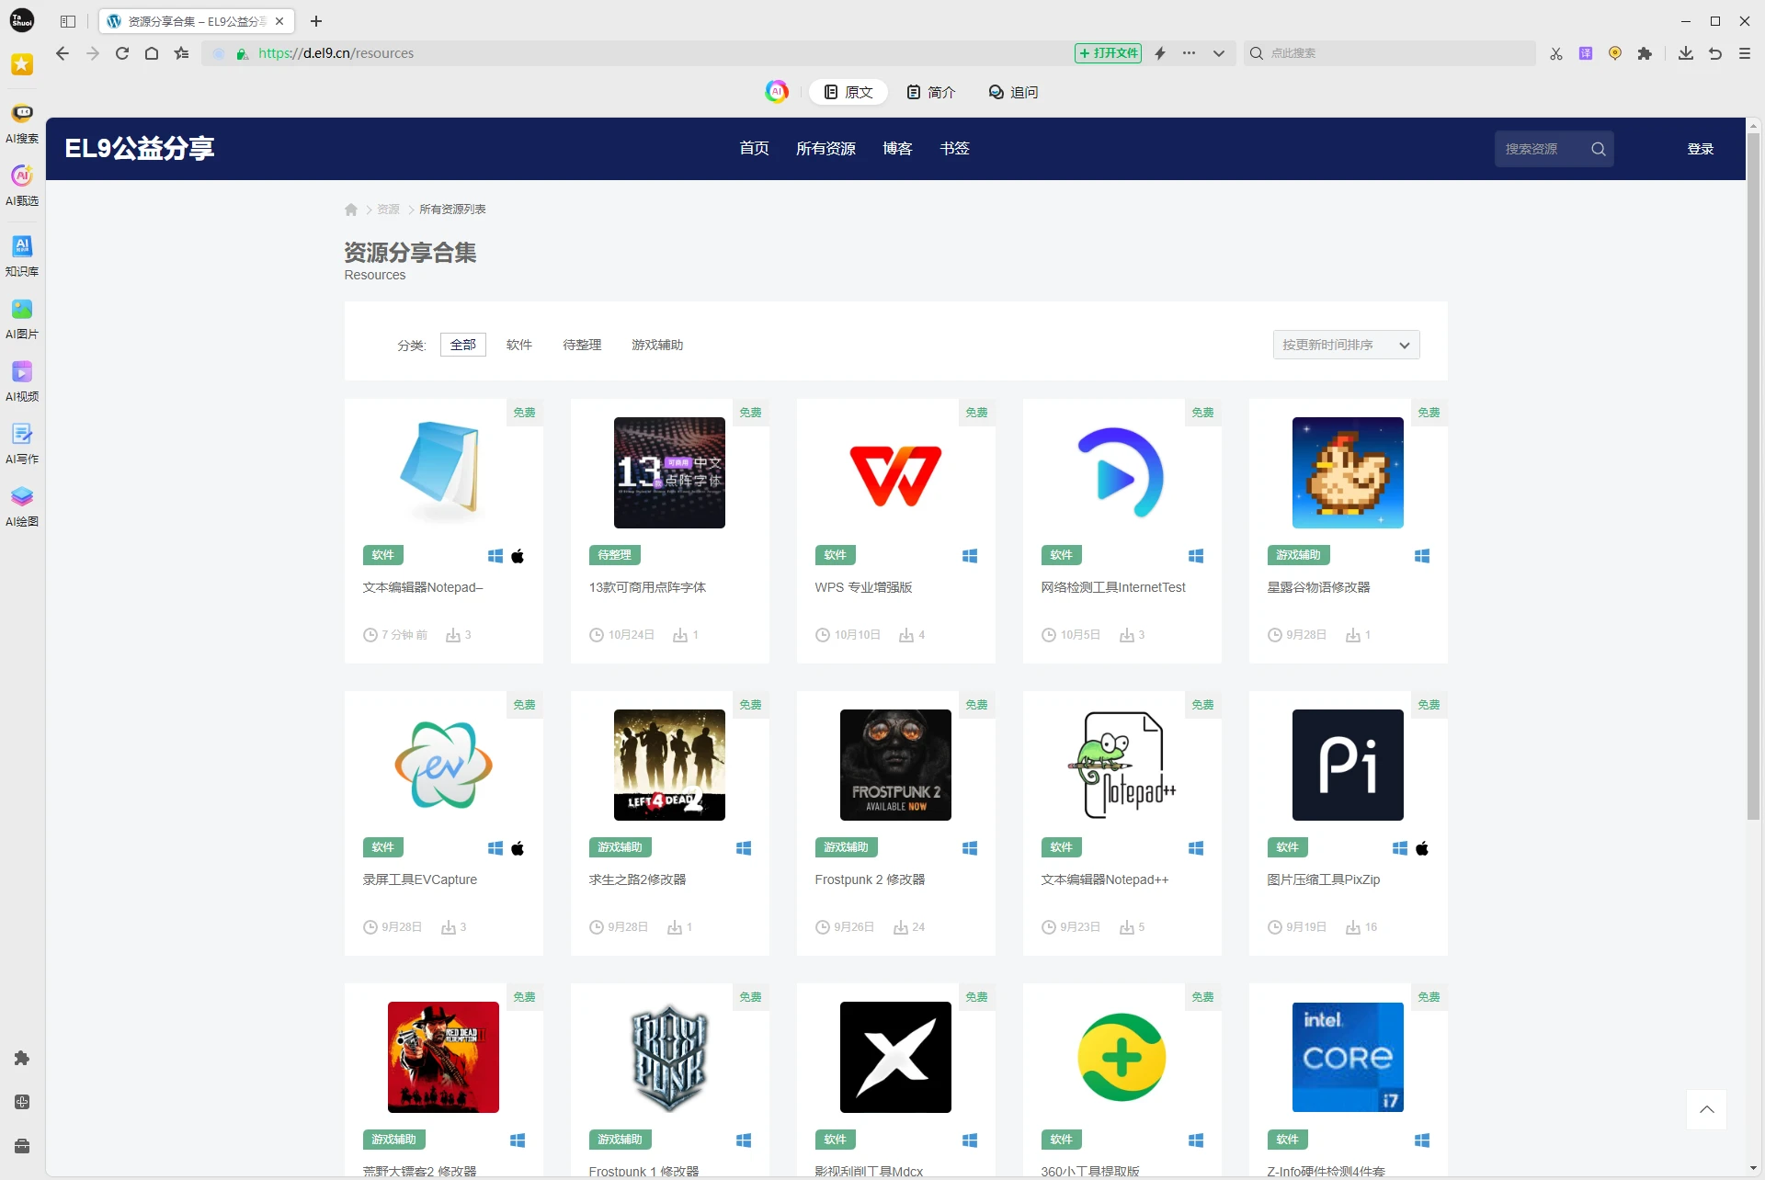
Task: Click the Red Dead Redemption thumbnail
Action: point(443,1057)
